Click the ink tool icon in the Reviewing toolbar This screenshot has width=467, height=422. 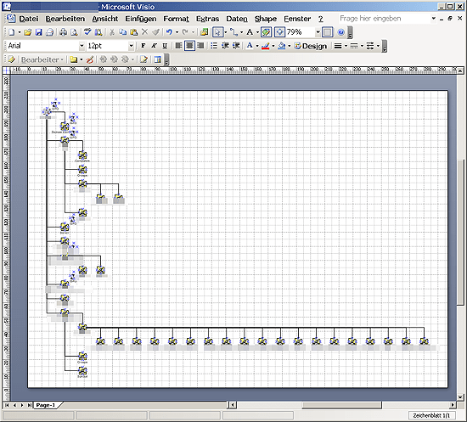pyautogui.click(x=90, y=59)
